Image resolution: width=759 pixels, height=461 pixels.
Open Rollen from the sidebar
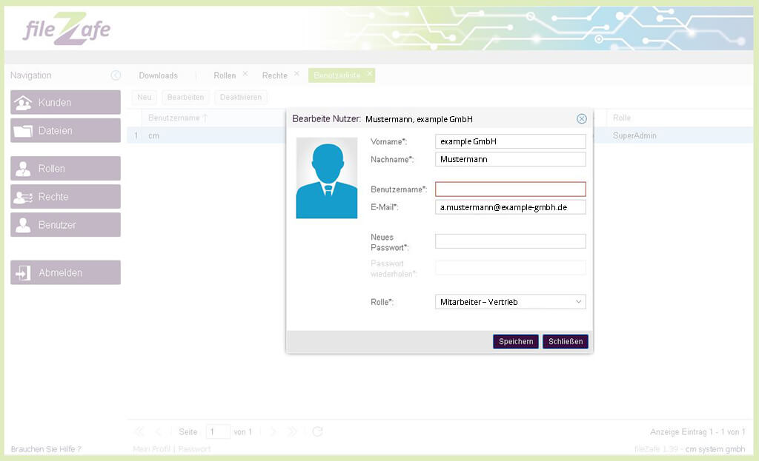click(x=65, y=169)
